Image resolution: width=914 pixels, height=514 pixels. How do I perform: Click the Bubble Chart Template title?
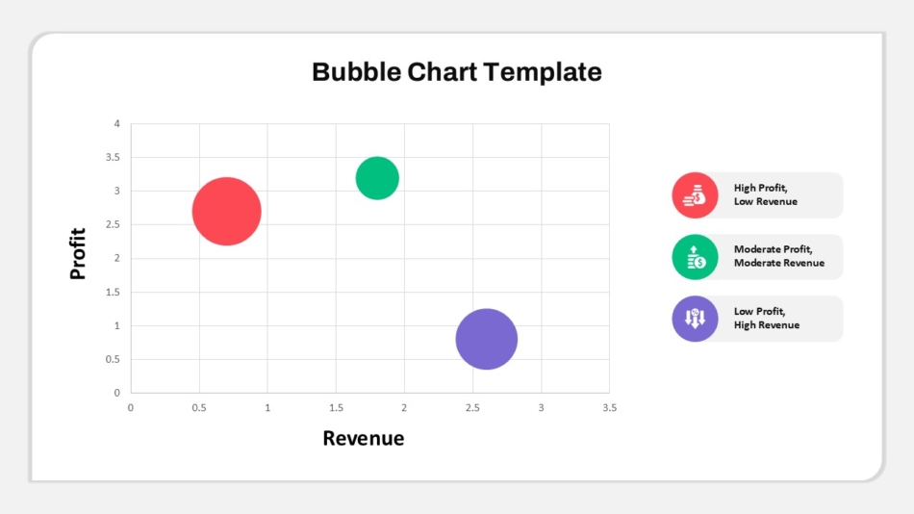point(457,72)
